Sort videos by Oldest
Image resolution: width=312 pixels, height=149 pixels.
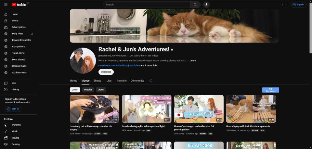101,90
